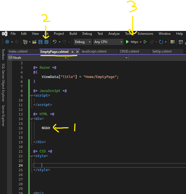Image resolution: width=186 pixels, height=194 pixels.
Task: Click the Visual Studio logo icon
Action: coord(5,34)
